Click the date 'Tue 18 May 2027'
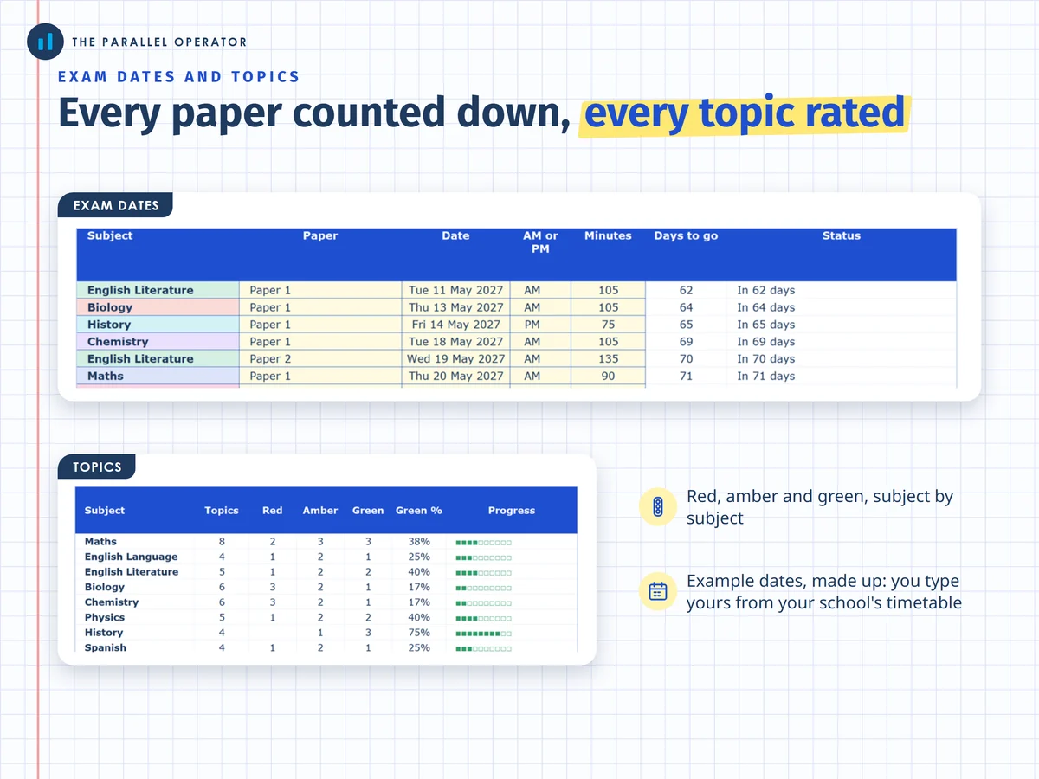1039x779 pixels. coord(455,342)
